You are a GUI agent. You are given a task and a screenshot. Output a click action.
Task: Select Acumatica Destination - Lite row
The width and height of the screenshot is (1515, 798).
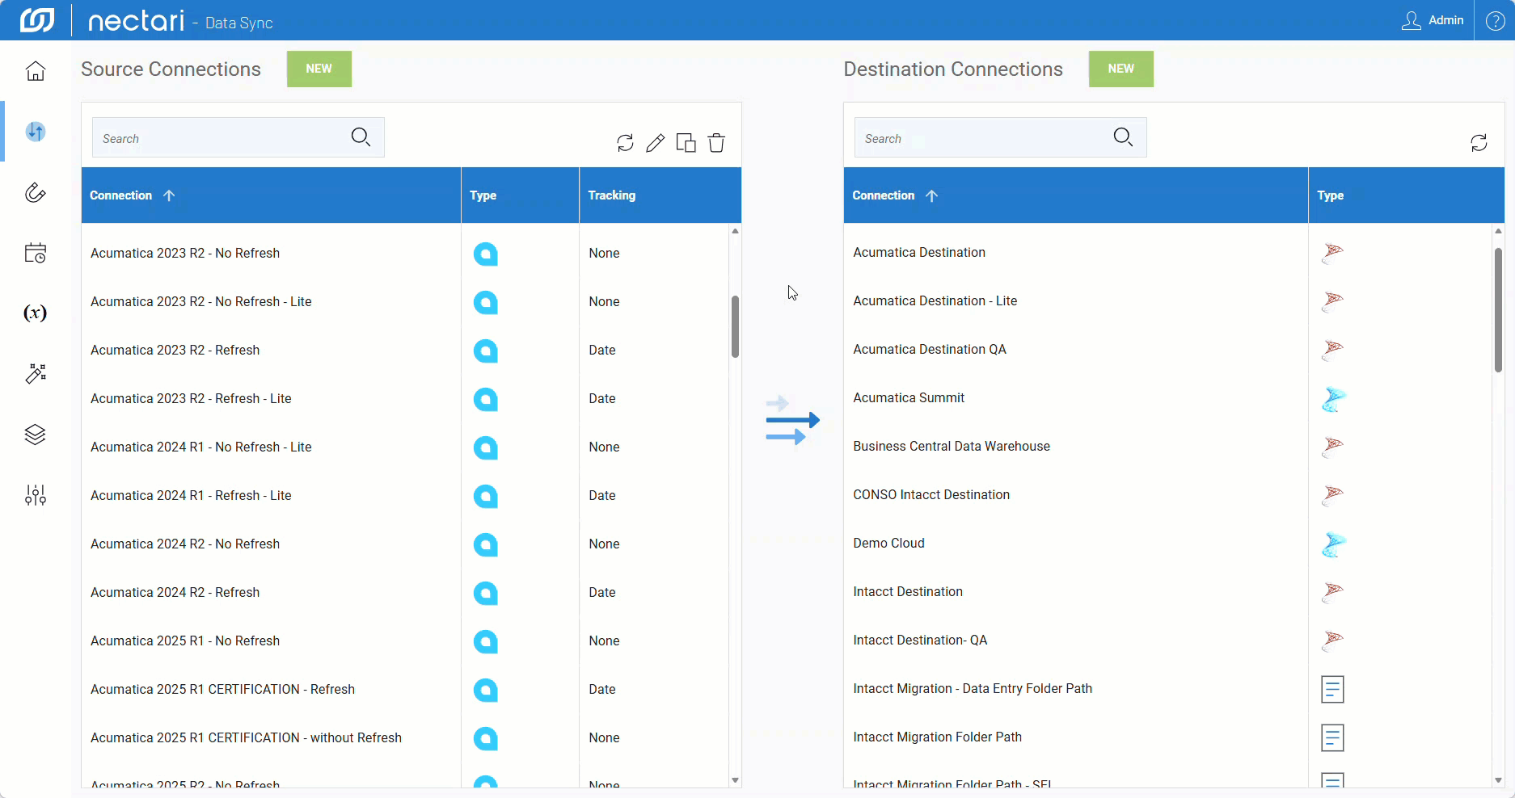click(x=1167, y=301)
